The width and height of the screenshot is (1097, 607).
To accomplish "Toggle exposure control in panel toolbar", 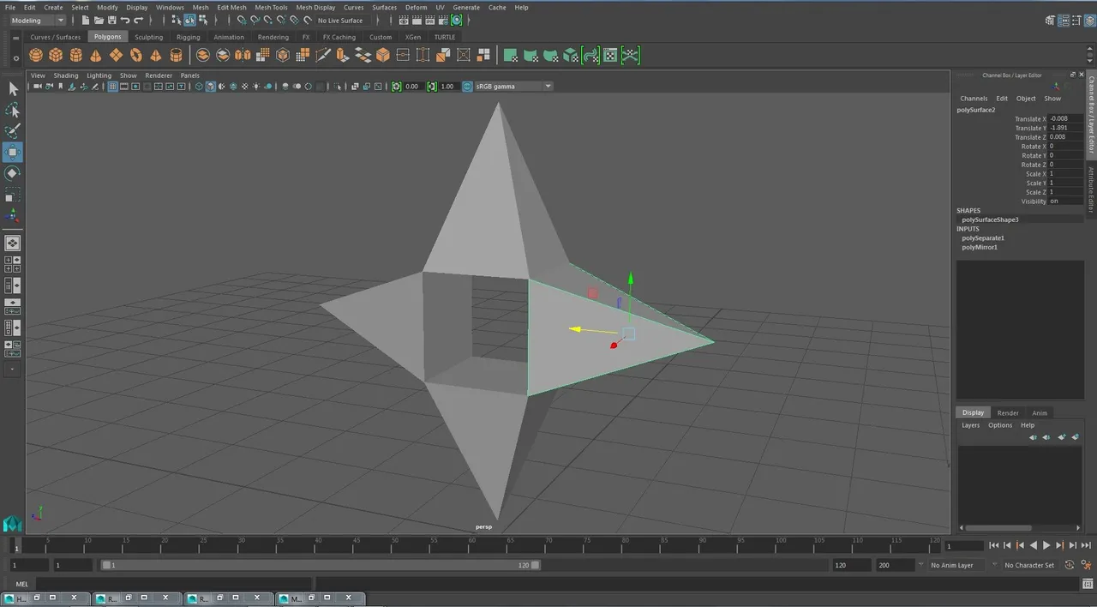I will [396, 87].
